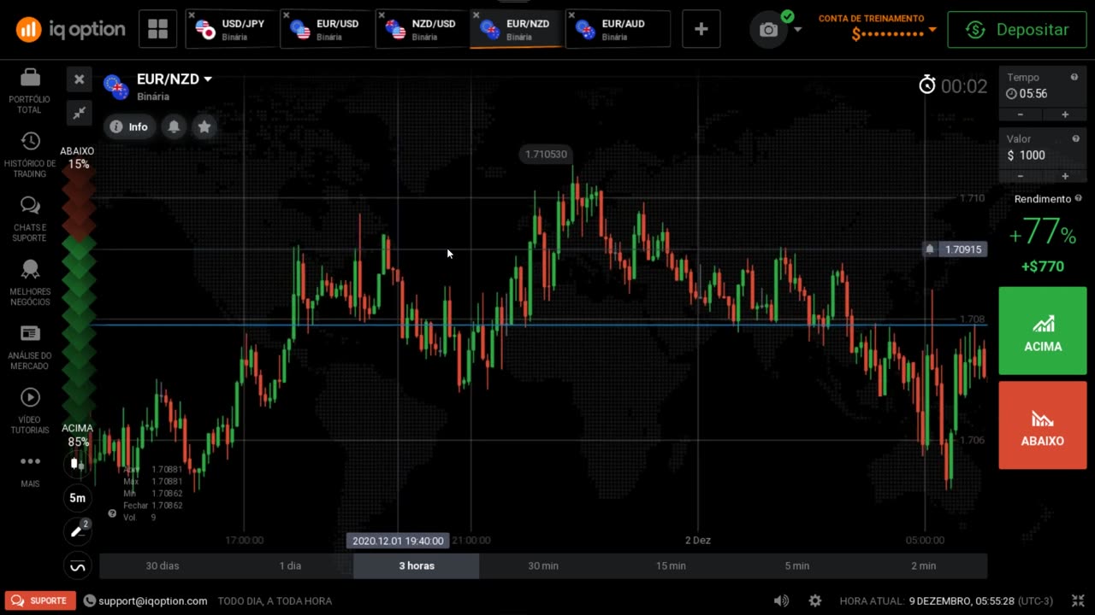Add a new asset tab with plus

tap(701, 30)
